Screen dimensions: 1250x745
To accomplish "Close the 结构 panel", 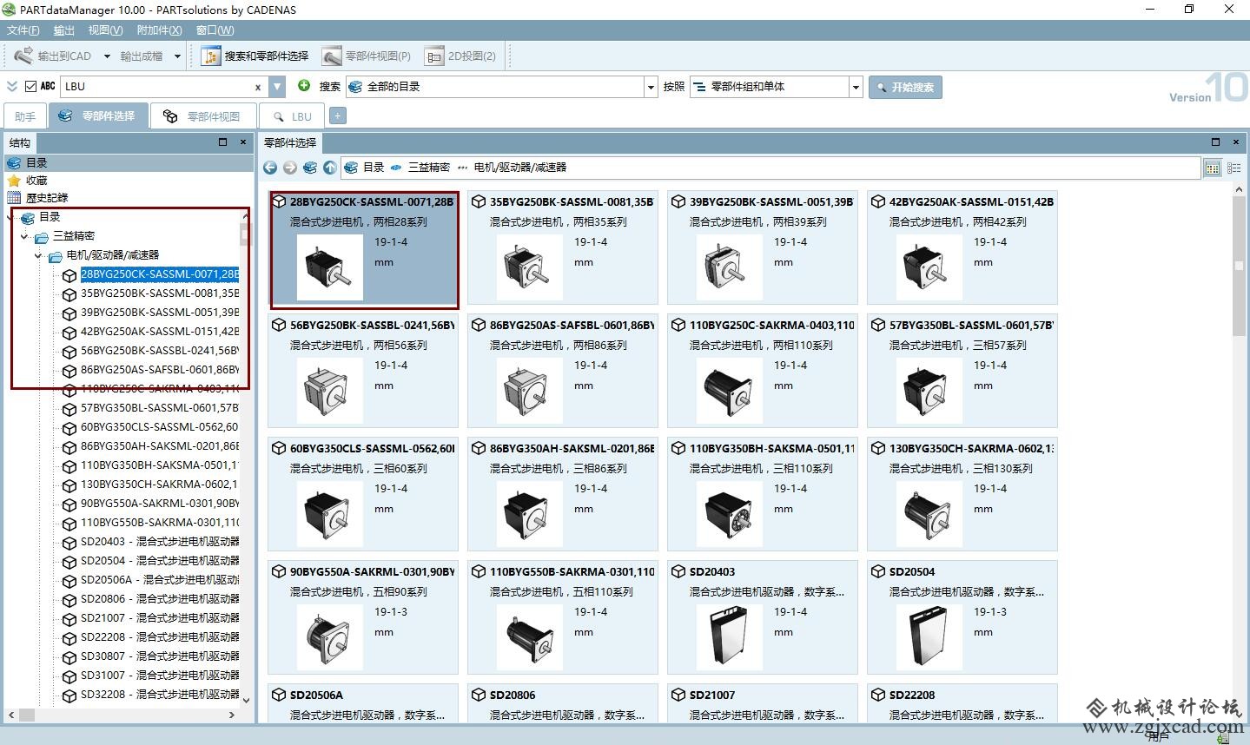I will pos(242,142).
